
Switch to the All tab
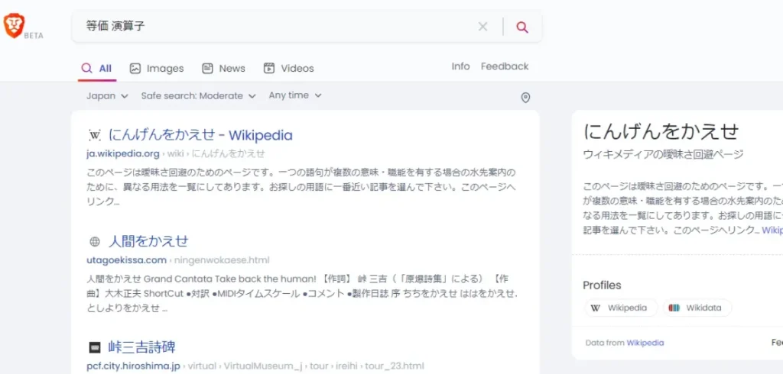pos(97,69)
